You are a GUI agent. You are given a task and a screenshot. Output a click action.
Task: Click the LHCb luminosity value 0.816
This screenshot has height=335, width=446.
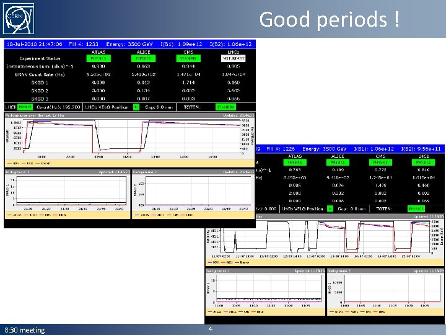[x=423, y=170]
